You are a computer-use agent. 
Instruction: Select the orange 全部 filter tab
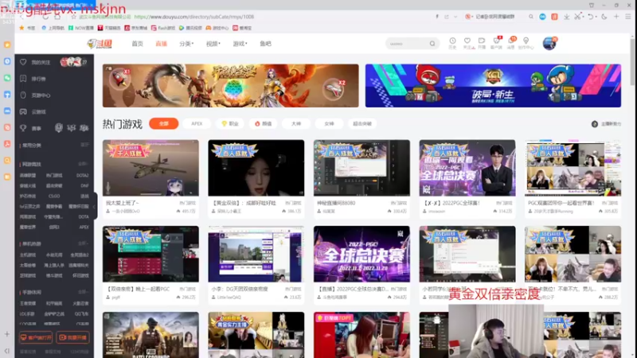tap(164, 123)
